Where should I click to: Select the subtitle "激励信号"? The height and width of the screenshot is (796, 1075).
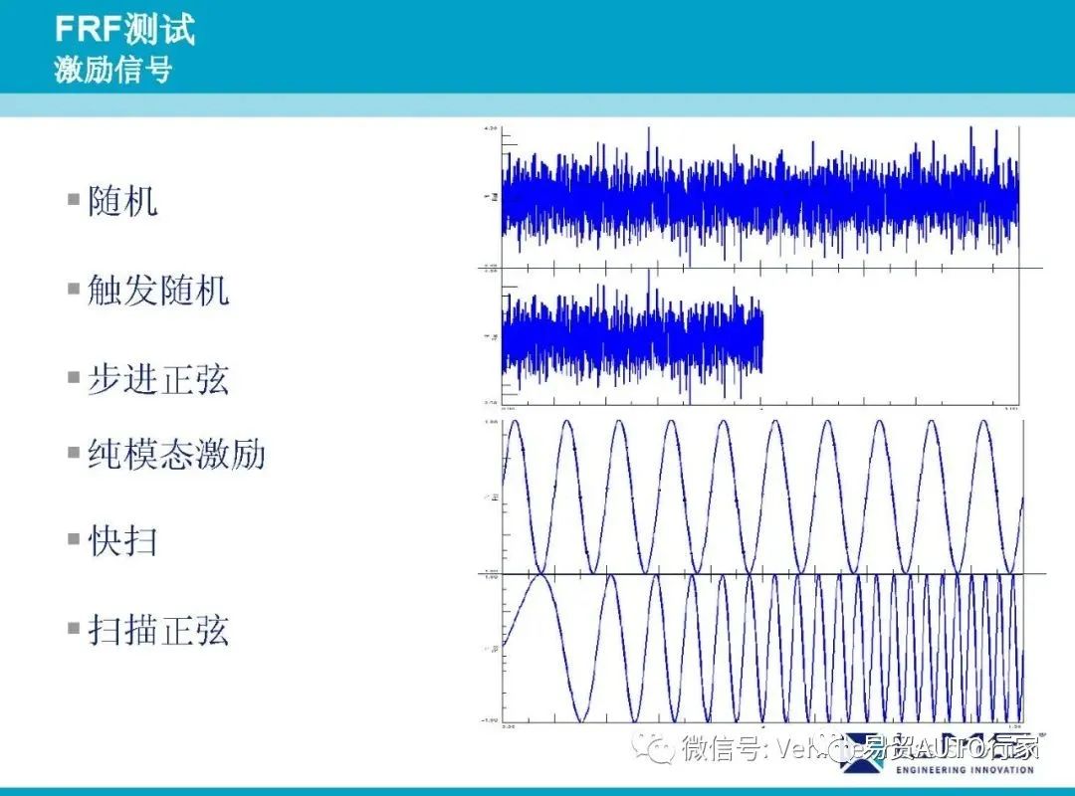[113, 70]
